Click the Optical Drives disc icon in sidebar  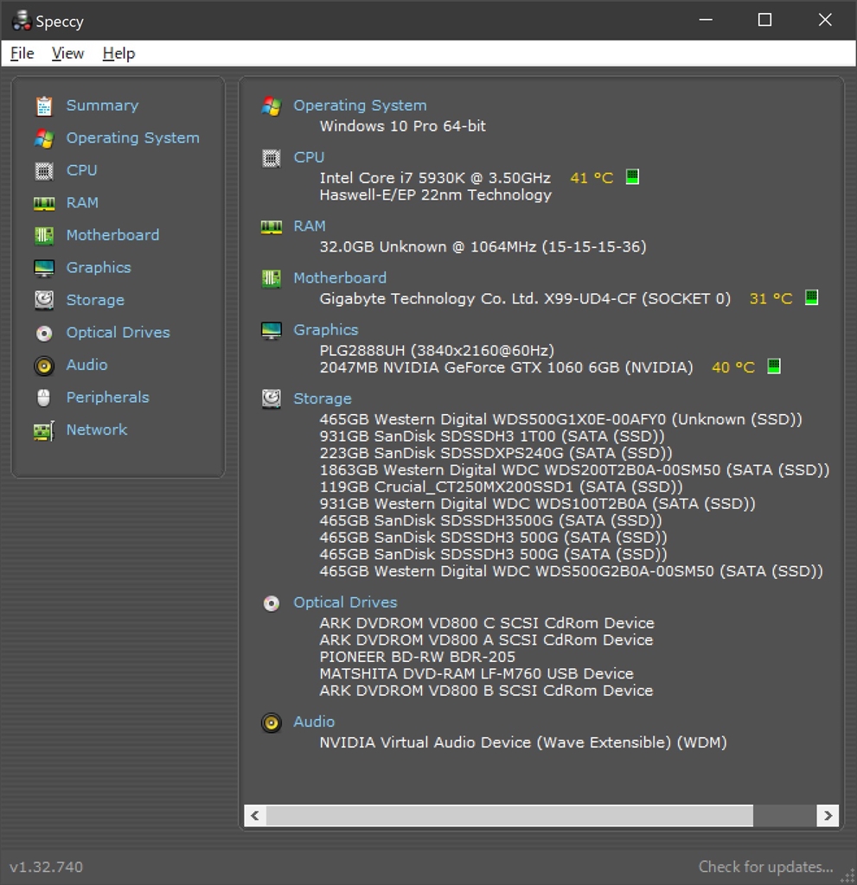coord(44,333)
